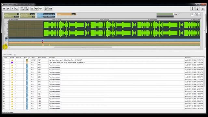
Task: Click the rightmost toolbar icon after help
Action: click(x=203, y=9)
